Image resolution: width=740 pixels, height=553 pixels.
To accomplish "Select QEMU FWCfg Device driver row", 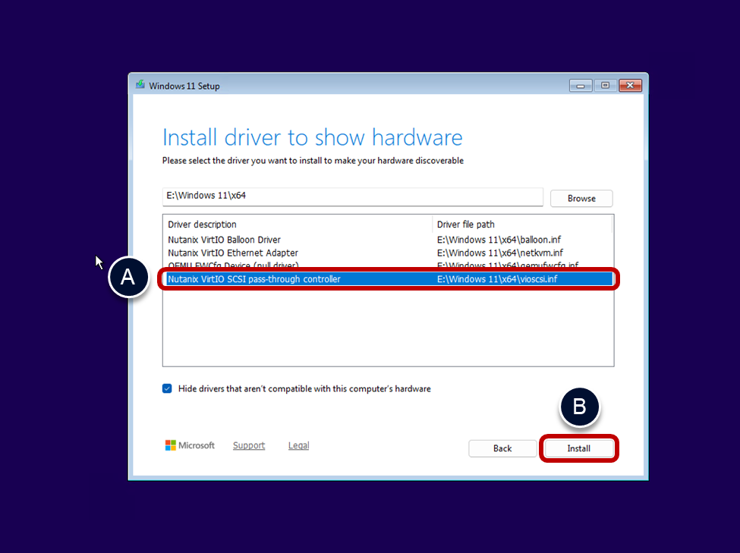I will [232, 266].
